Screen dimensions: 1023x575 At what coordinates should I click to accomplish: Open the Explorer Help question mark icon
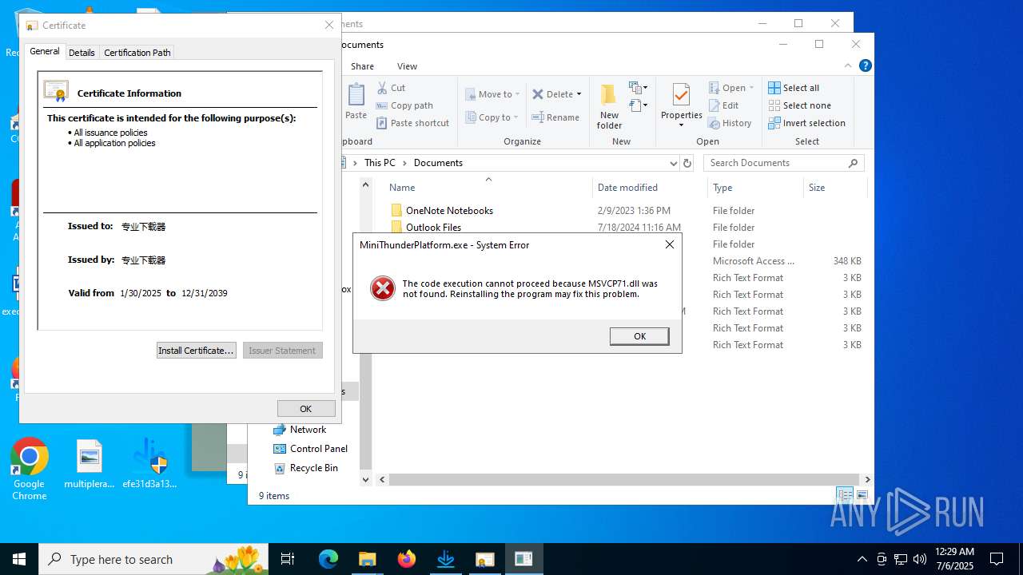click(x=865, y=66)
